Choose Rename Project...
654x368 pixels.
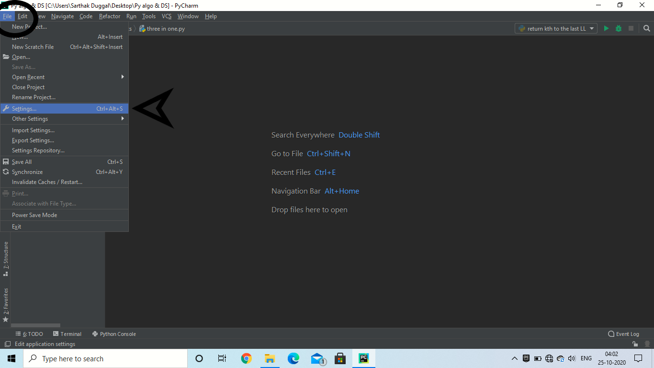point(64,97)
